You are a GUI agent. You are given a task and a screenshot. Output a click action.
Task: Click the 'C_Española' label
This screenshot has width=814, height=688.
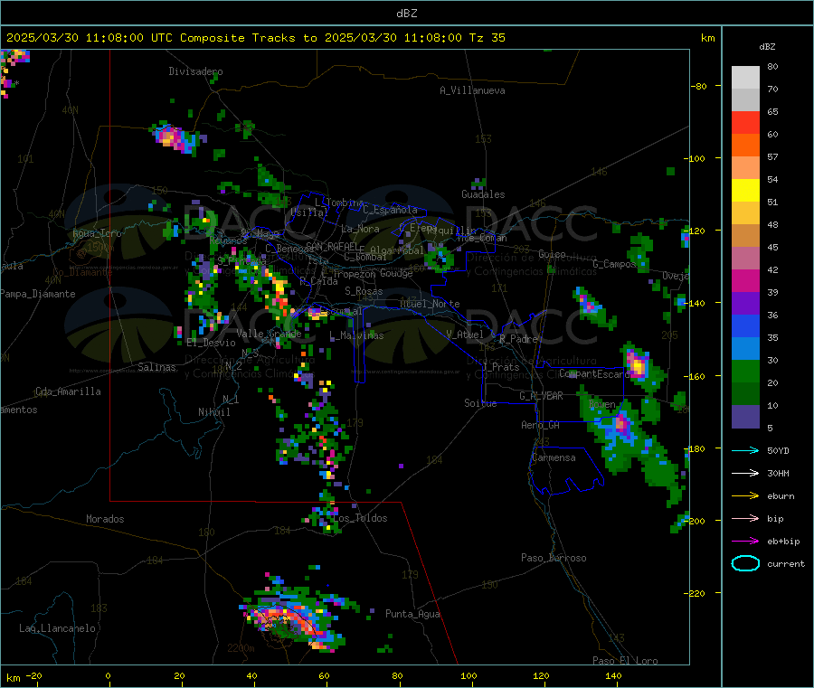(390, 210)
